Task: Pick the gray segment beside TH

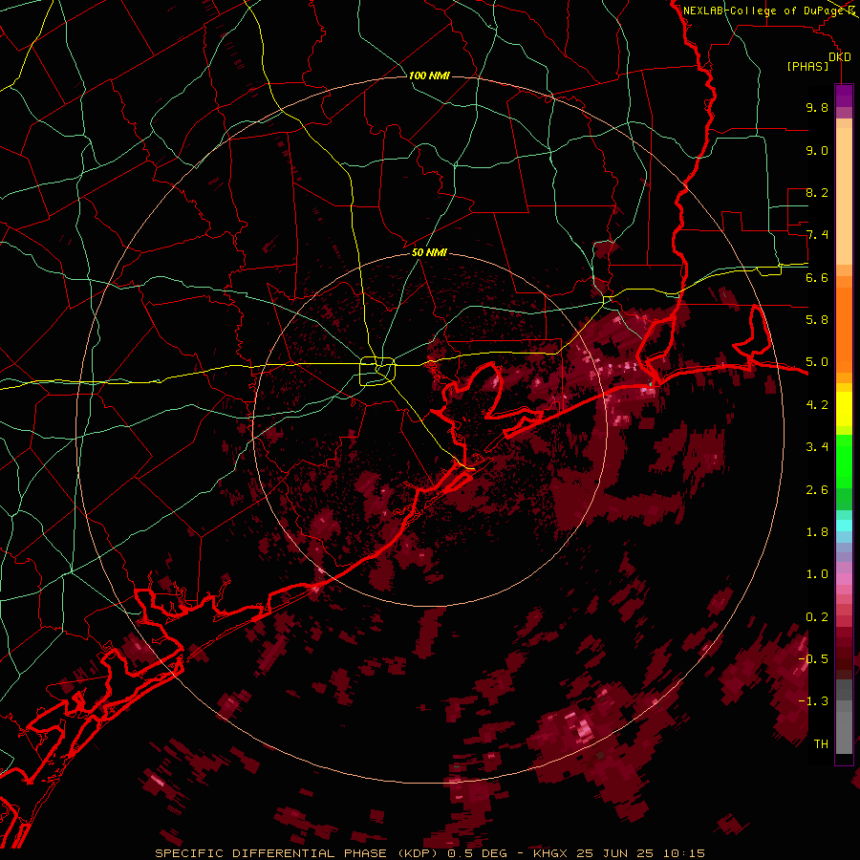Action: [x=844, y=732]
